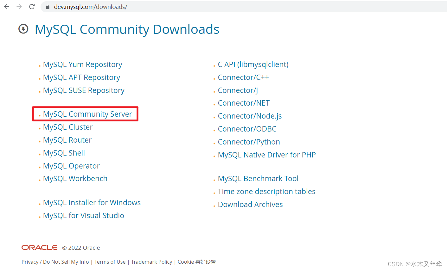Go back with browser back arrow
This screenshot has height=270, width=447.
tap(6, 7)
